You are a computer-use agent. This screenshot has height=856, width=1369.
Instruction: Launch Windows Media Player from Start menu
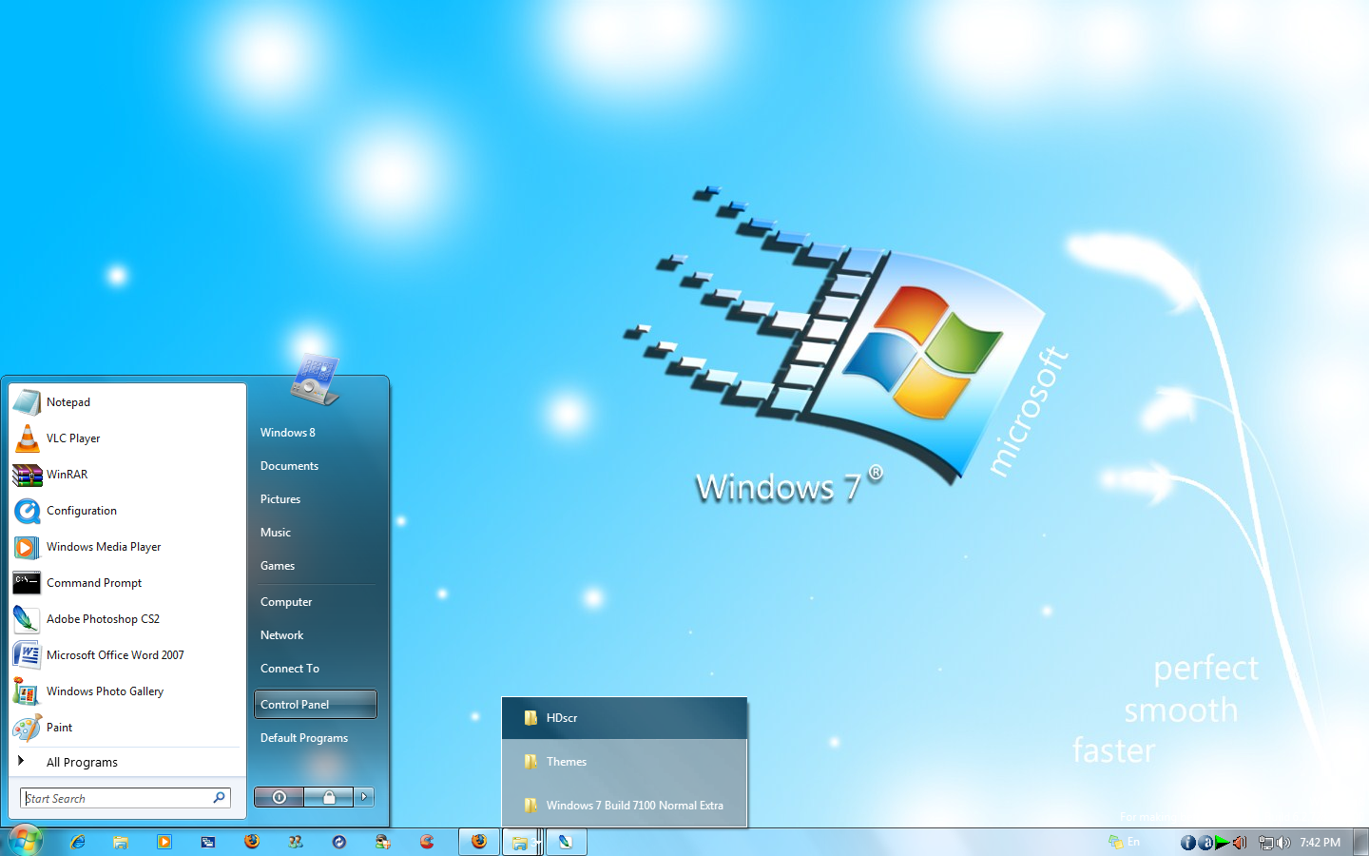(x=127, y=547)
